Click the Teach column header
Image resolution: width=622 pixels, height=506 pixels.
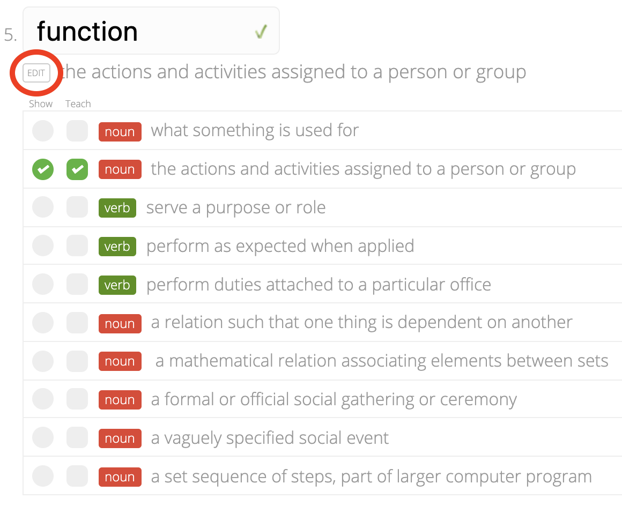point(78,103)
